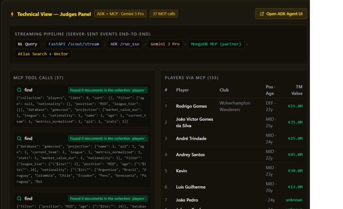The image size is (343, 209).
Task: Click the first Found 0 documents status badge
Action: 108,90
